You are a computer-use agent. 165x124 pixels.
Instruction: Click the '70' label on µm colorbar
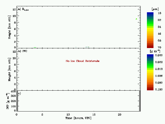159,48
